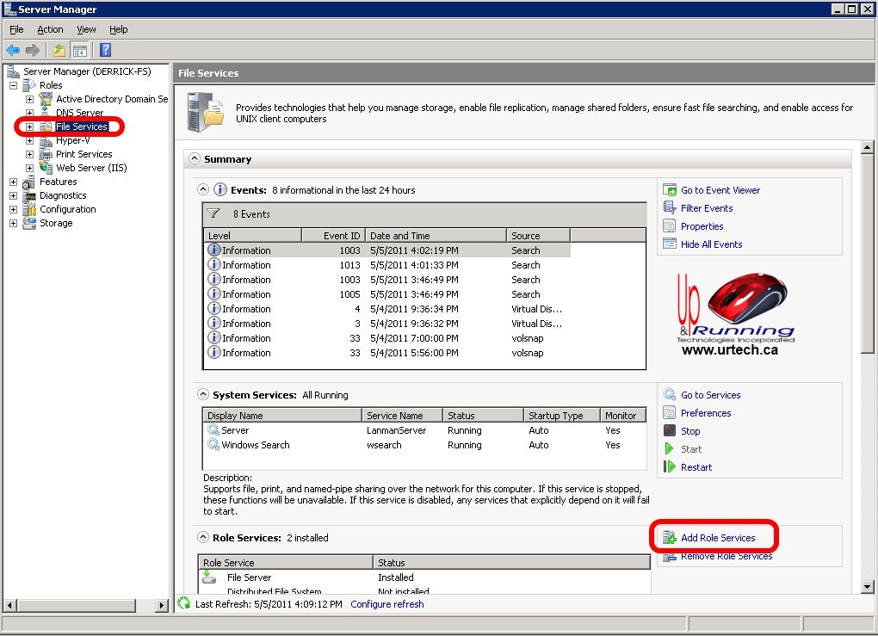Collapse the Events section chevron
Viewport: 878px width, 636px height.
tap(203, 190)
